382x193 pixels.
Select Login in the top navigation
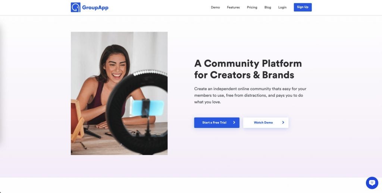[x=282, y=7]
